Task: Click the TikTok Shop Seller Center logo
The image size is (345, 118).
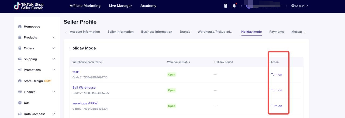Action: pyautogui.click(x=29, y=6)
